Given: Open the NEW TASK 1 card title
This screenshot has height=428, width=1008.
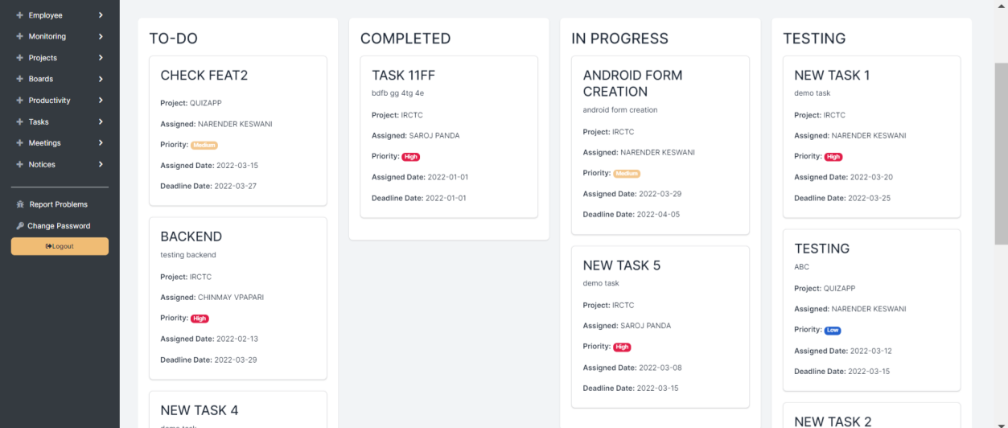Looking at the screenshot, I should [x=832, y=76].
